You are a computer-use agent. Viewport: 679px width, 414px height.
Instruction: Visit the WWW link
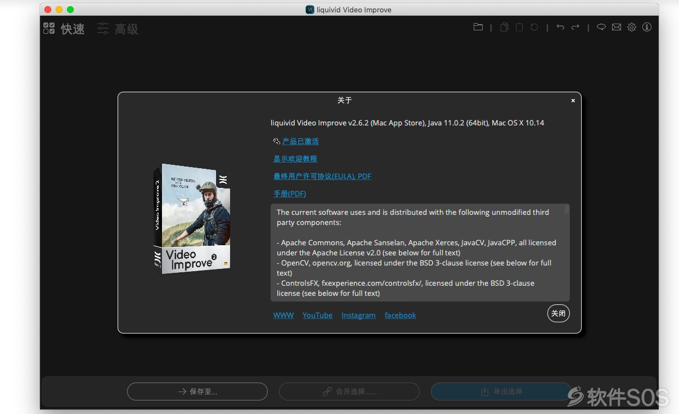tap(284, 315)
